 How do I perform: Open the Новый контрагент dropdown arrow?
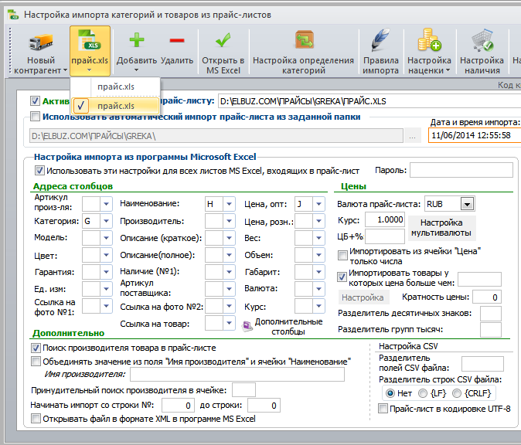(65, 70)
